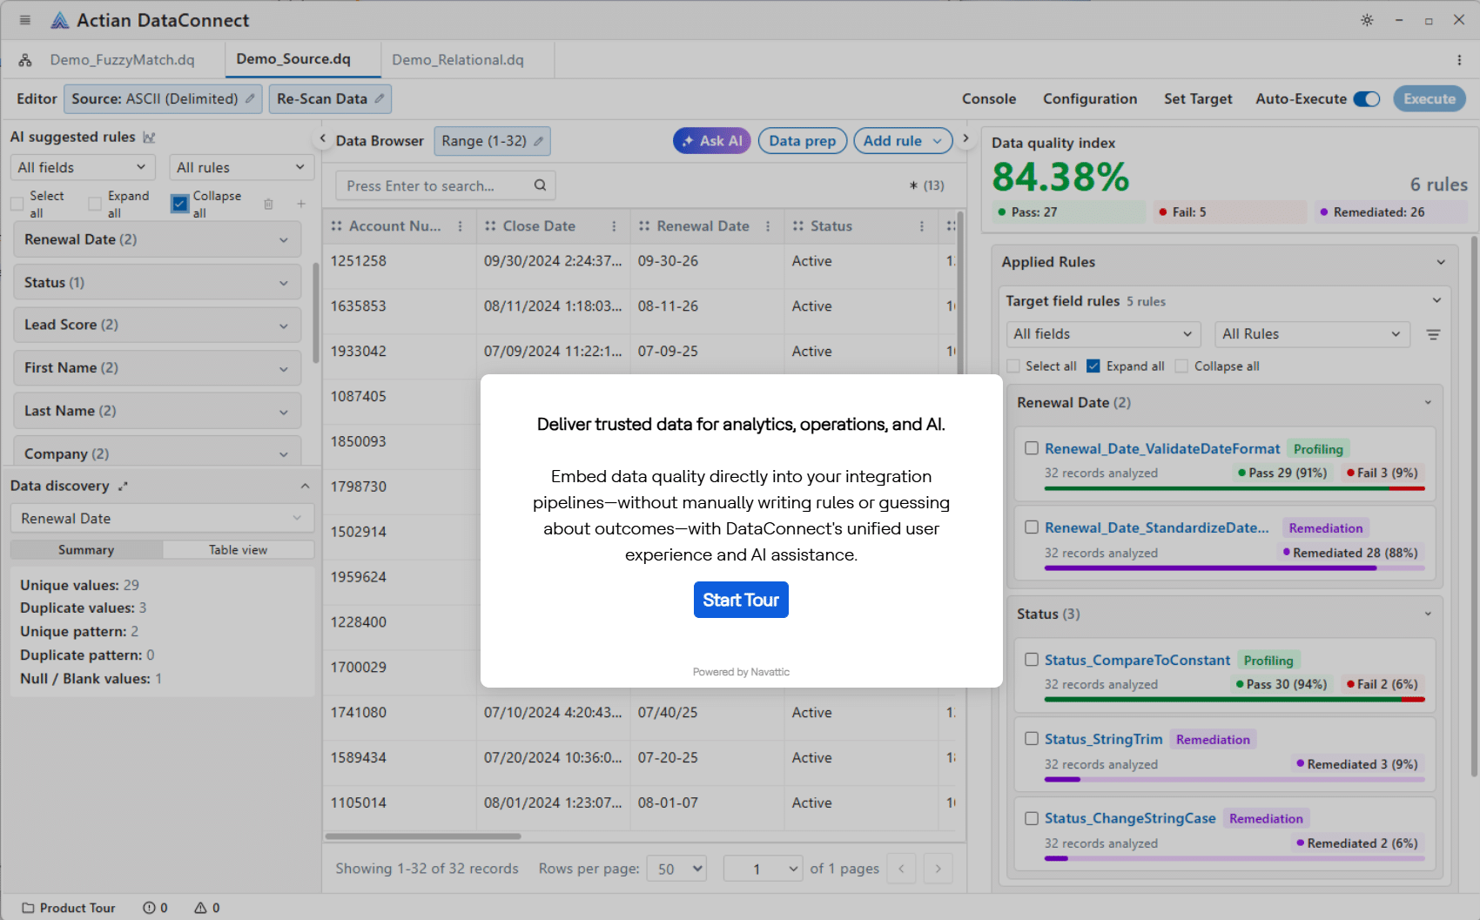Collapse the Applied Rules section

pos(1441,262)
